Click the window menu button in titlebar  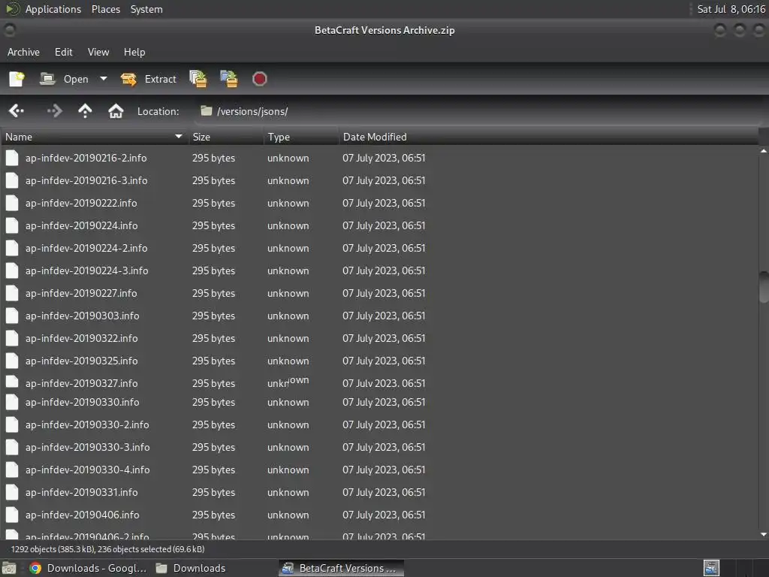point(9,30)
